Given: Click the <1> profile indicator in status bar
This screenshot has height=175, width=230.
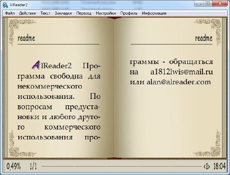Looking at the screenshot, I should (207, 166).
